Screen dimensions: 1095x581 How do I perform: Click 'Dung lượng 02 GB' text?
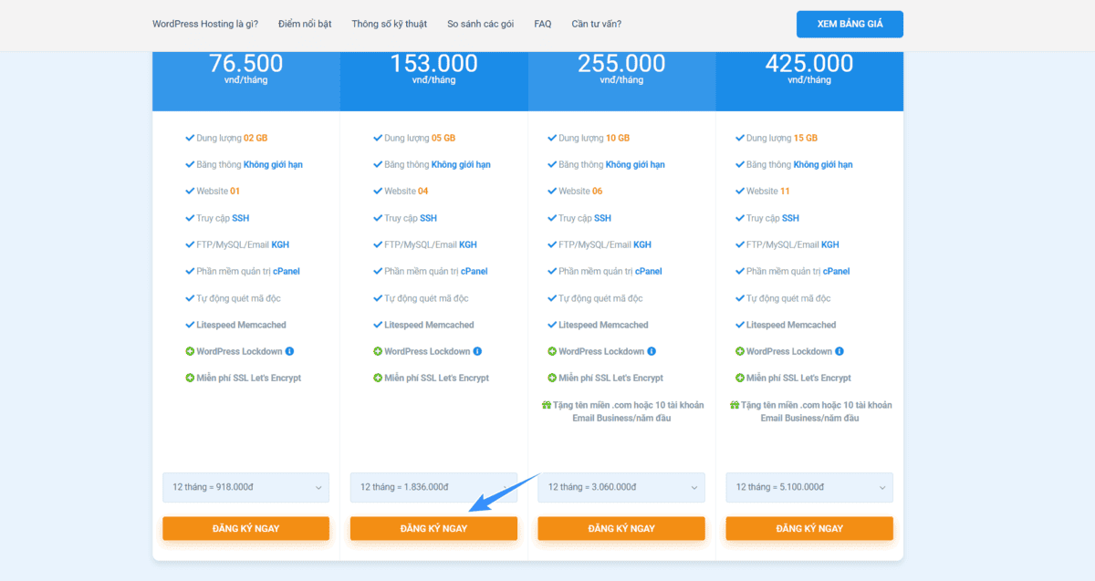click(232, 138)
